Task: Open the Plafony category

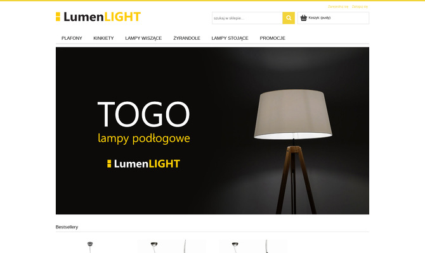Action: point(72,38)
